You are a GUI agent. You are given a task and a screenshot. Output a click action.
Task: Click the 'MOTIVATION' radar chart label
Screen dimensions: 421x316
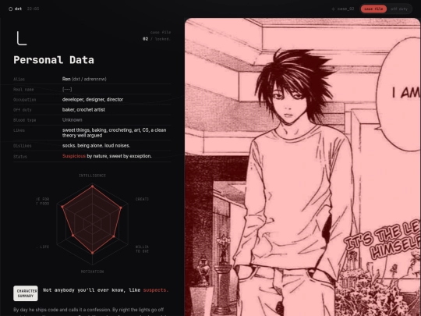(x=92, y=272)
